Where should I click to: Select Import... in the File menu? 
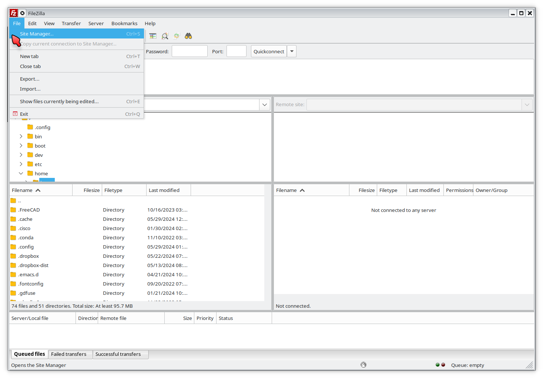[77, 89]
